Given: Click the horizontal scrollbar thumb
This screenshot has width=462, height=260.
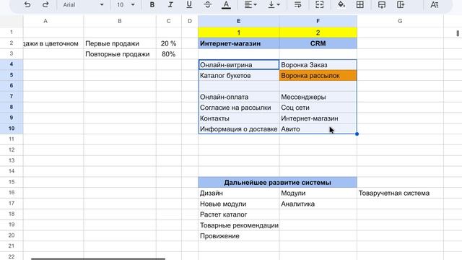Looking at the screenshot, I should (98, 259).
